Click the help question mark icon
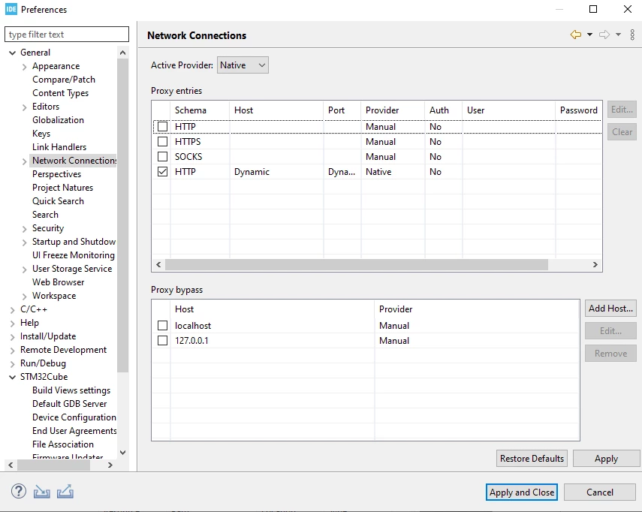 tap(19, 491)
